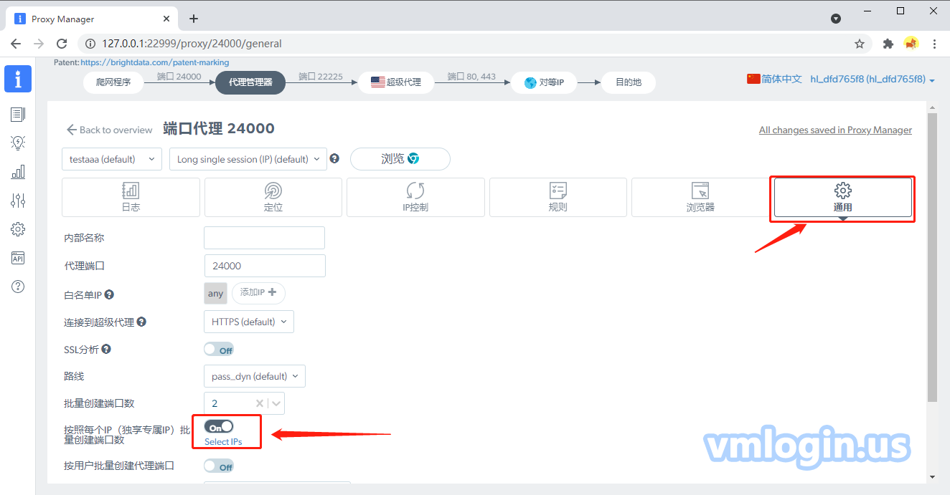Open the overview list icon in sidebar
The width and height of the screenshot is (950, 495).
click(18, 114)
